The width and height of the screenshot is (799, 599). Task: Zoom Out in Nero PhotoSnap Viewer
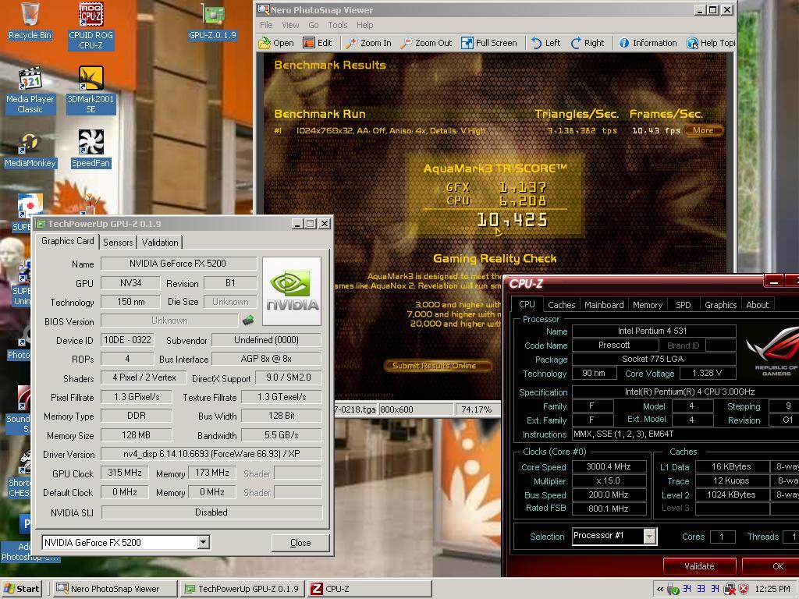pos(426,43)
